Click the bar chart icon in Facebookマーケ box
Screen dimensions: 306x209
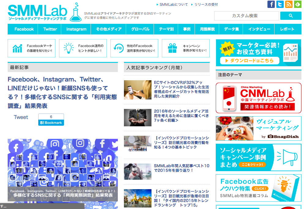click(x=17, y=48)
